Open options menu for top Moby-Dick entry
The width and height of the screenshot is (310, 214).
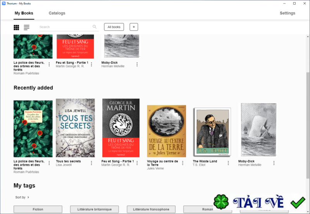[137, 64]
